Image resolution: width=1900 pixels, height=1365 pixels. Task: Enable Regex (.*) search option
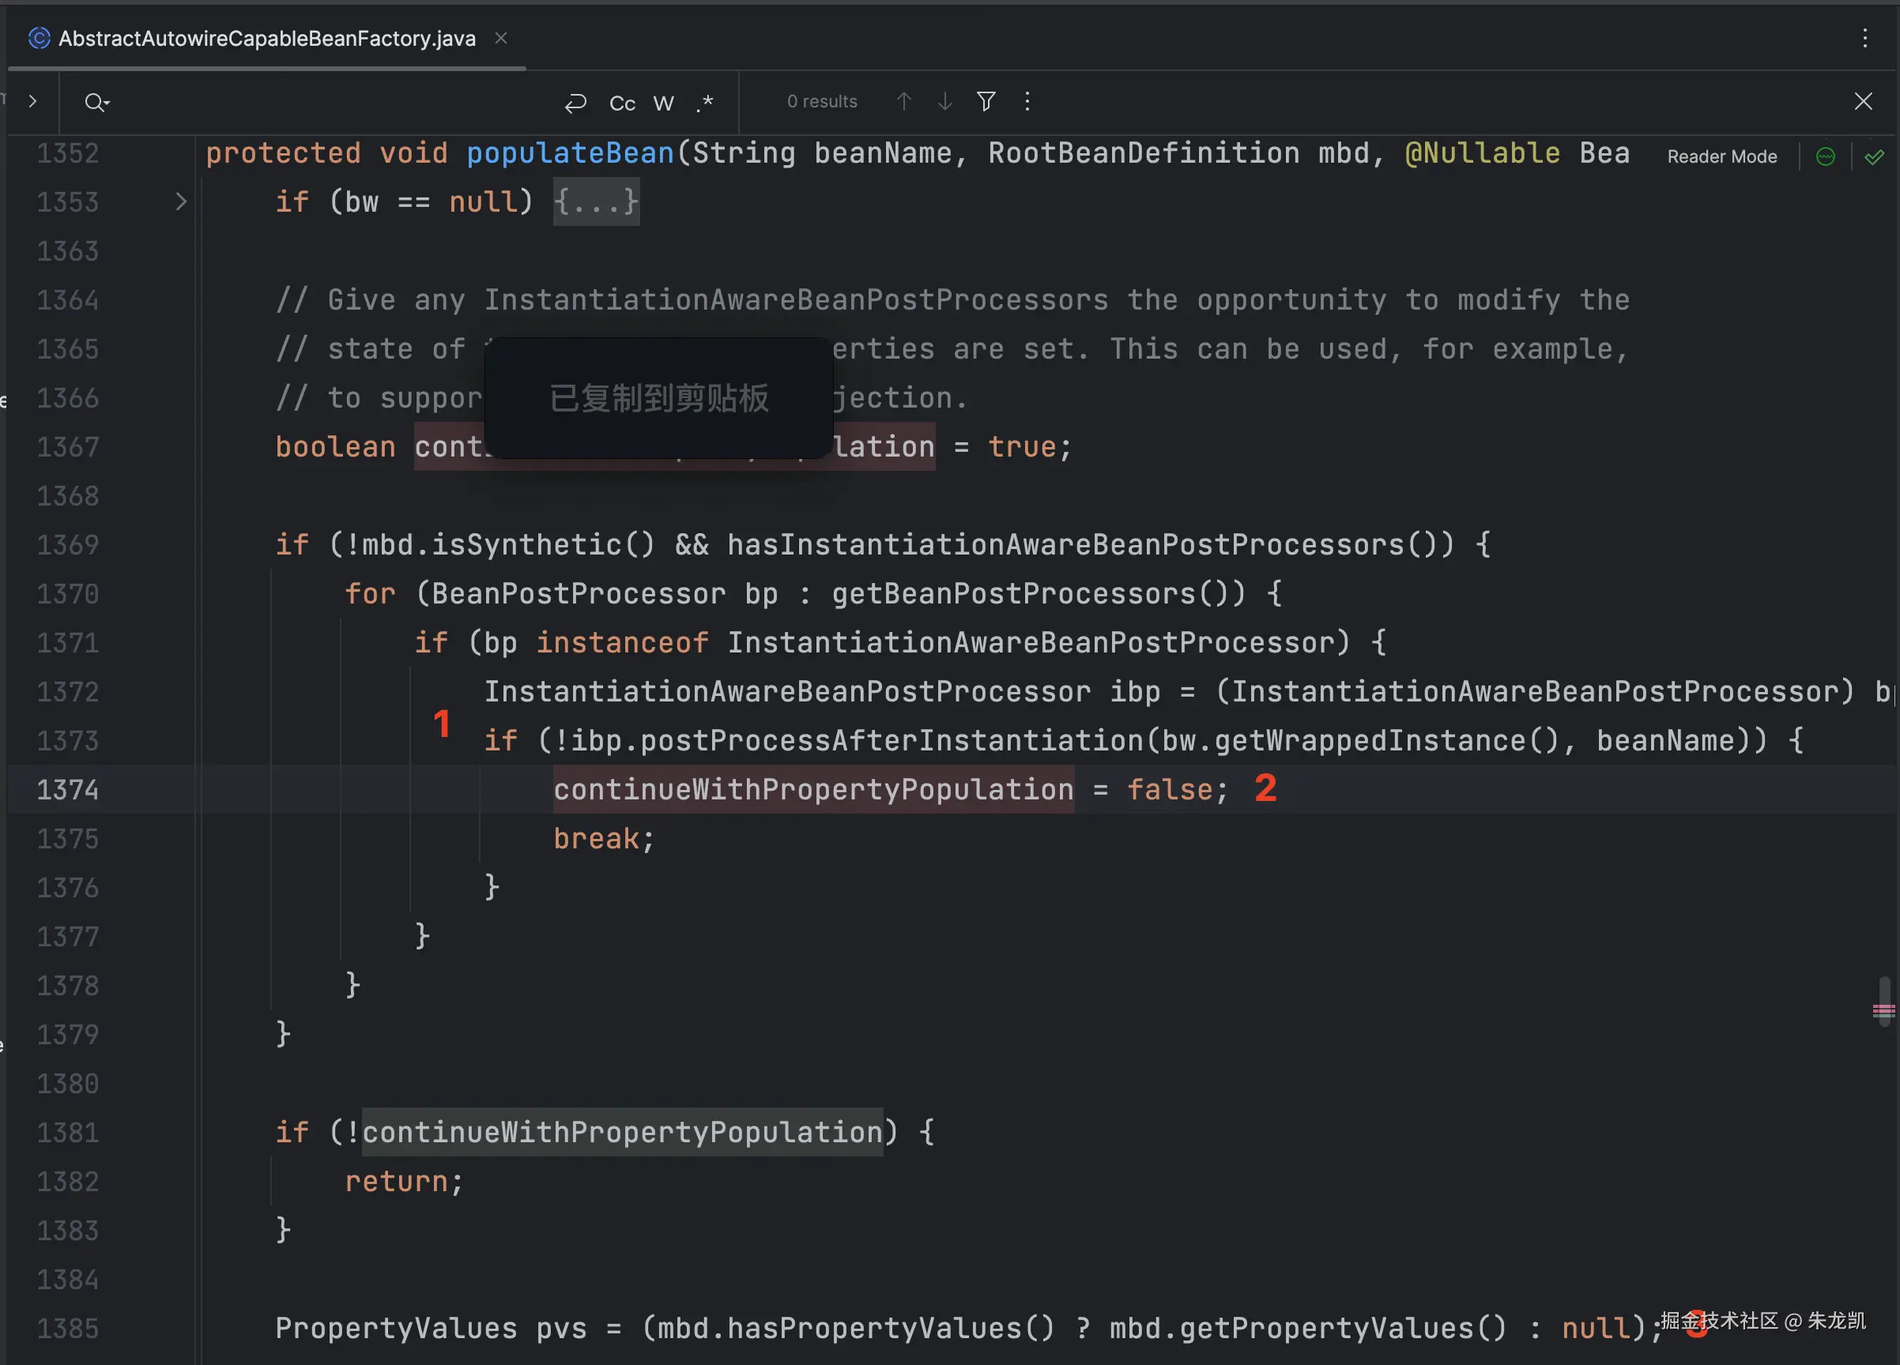point(704,102)
